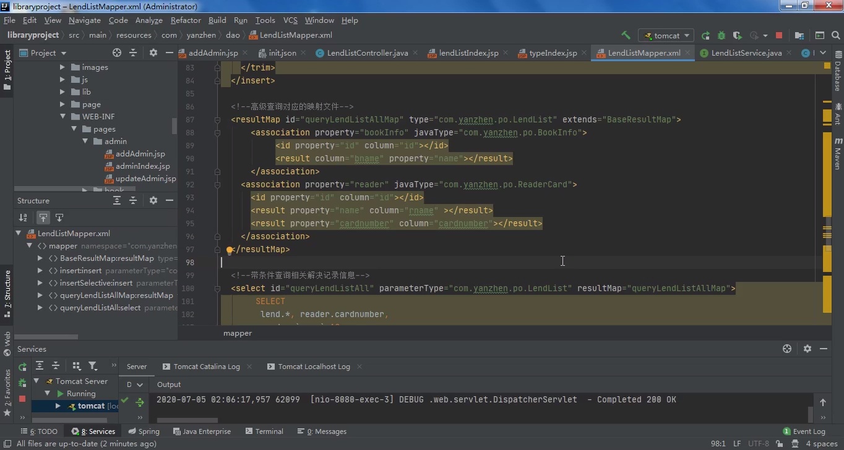Open the Refactor menu

pyautogui.click(x=186, y=20)
